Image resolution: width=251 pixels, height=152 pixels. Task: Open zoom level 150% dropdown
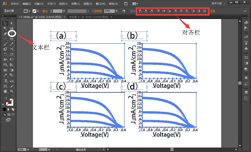(x=28, y=149)
